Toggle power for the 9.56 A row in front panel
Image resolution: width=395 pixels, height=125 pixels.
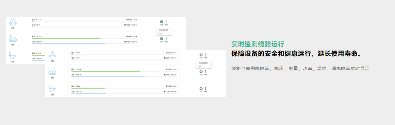click(x=201, y=89)
